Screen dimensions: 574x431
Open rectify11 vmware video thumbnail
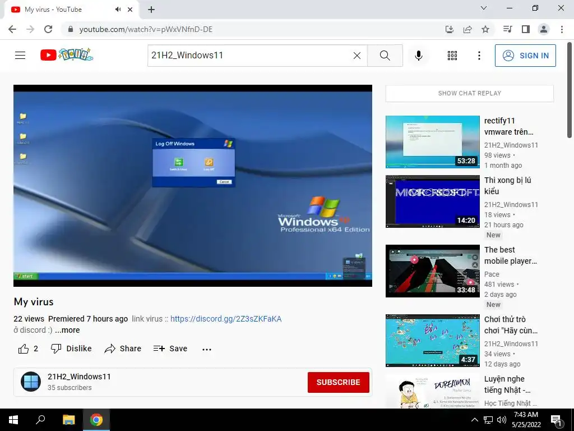(x=432, y=142)
